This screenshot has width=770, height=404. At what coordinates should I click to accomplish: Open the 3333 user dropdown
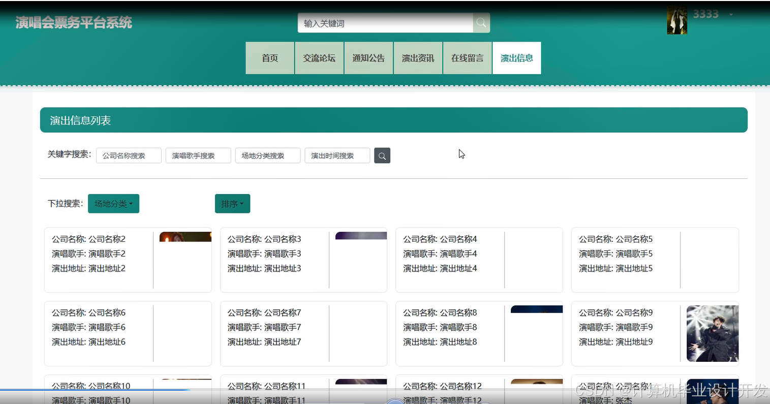[x=713, y=14]
